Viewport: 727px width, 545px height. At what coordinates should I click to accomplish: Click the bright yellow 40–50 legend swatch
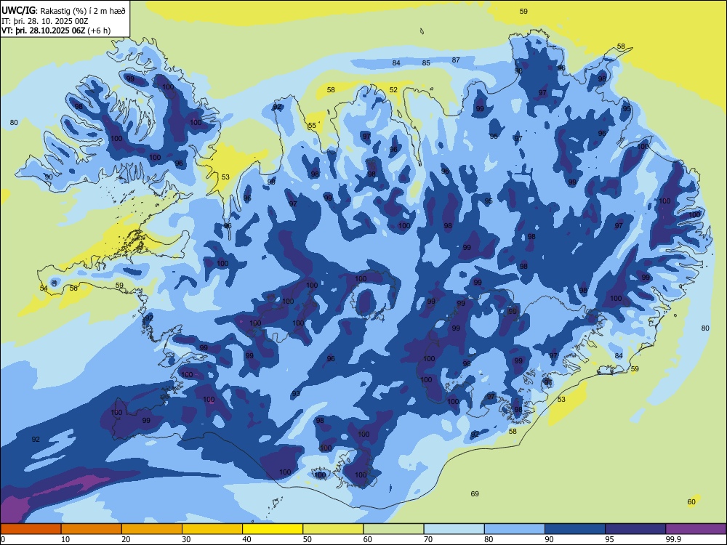[273, 529]
